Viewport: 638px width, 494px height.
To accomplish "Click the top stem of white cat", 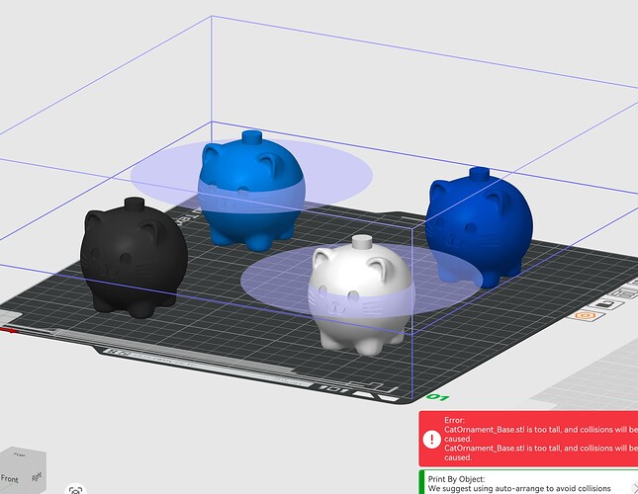I will pos(362,242).
